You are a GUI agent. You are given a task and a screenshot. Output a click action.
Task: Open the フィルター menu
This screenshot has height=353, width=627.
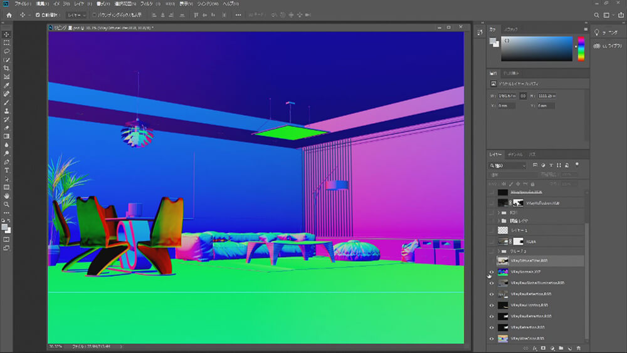[x=150, y=4]
